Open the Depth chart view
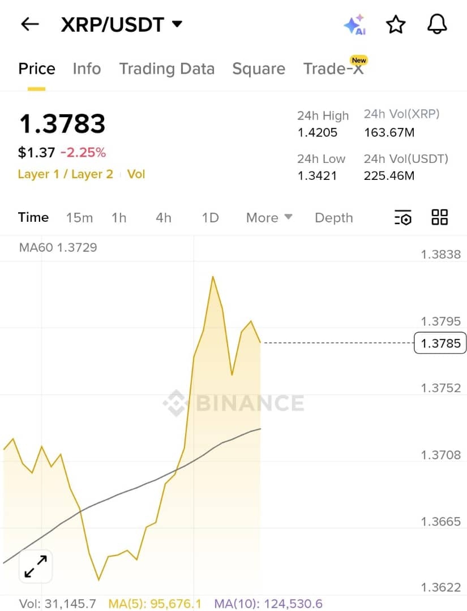The height and width of the screenshot is (611, 467). click(333, 218)
